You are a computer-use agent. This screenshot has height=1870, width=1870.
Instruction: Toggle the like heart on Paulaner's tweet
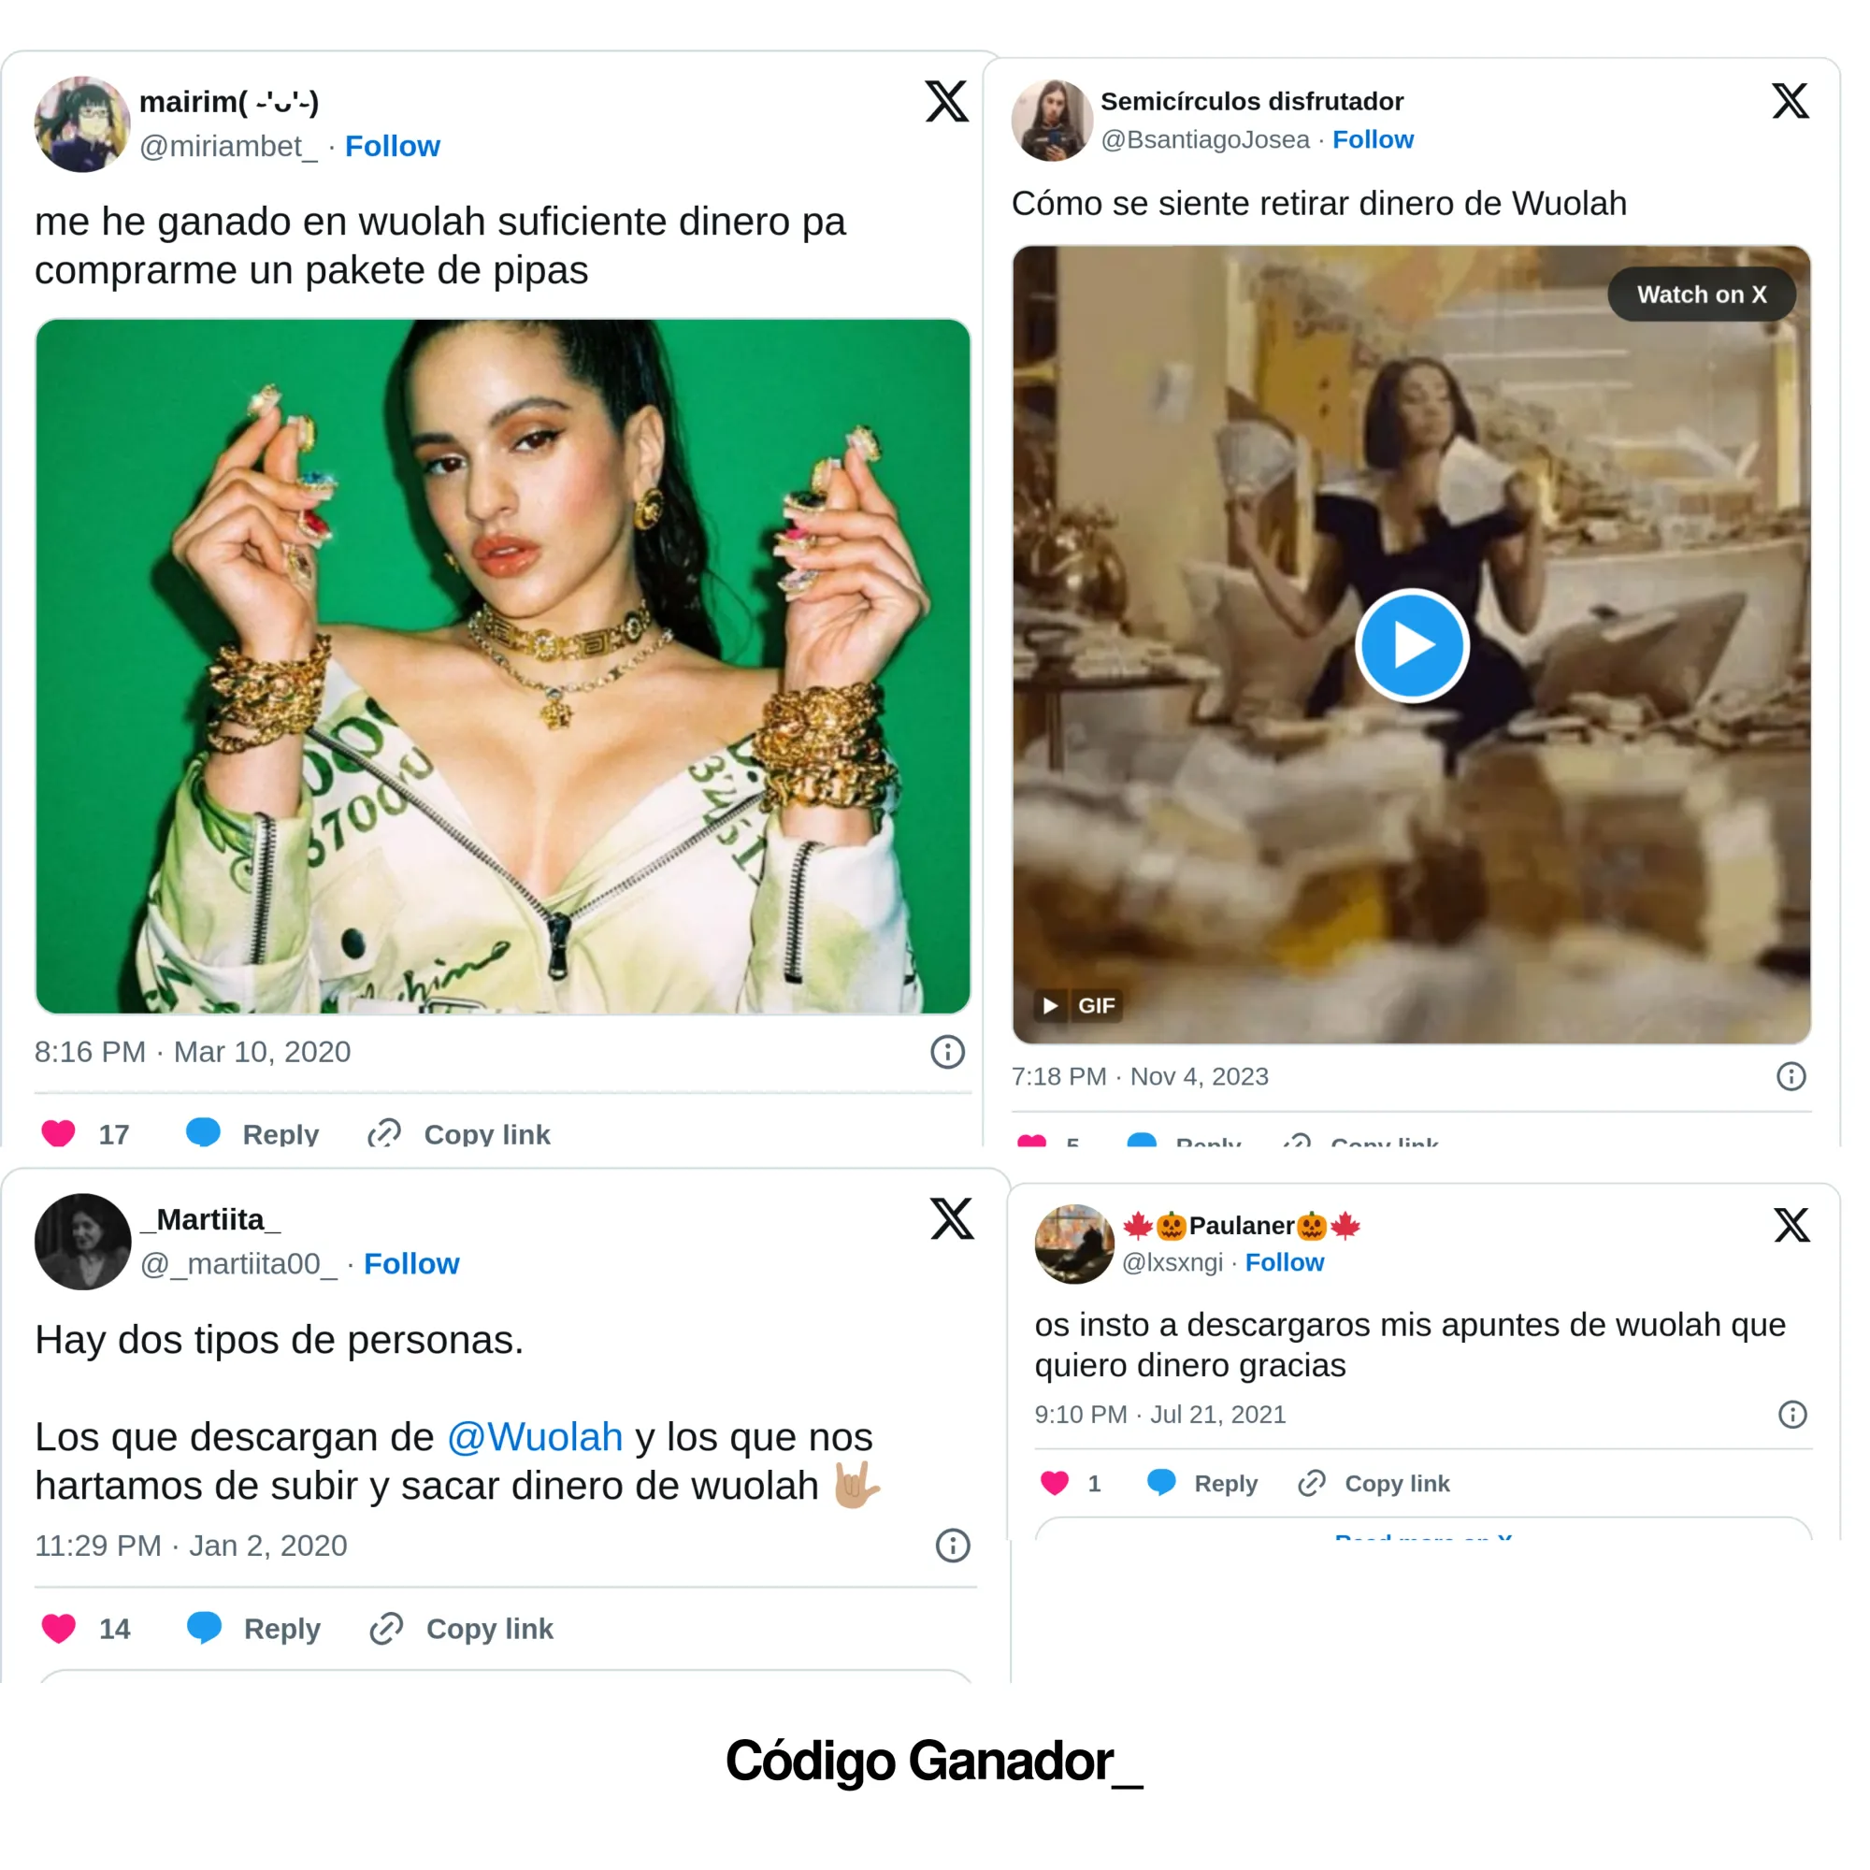tap(1054, 1484)
